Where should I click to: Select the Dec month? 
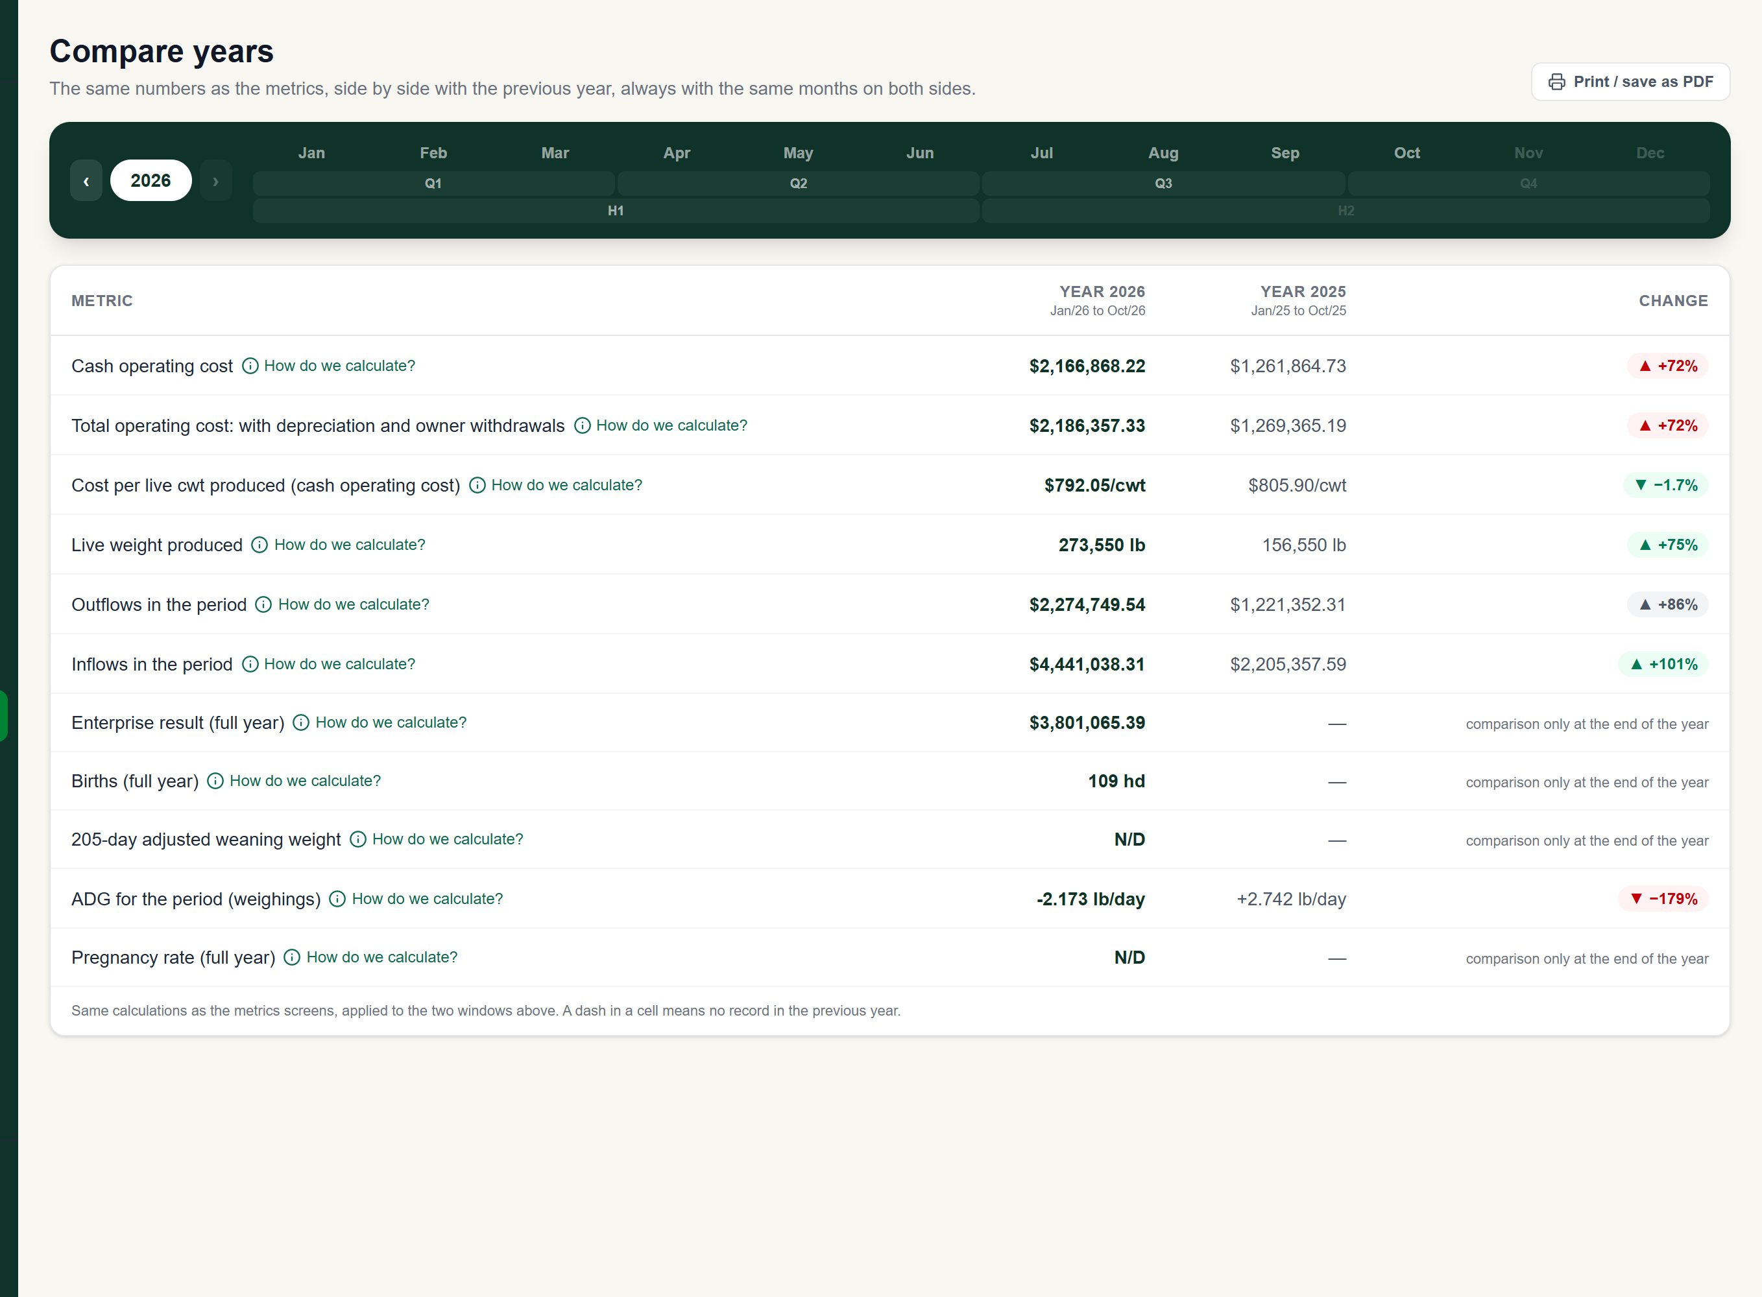(1650, 153)
